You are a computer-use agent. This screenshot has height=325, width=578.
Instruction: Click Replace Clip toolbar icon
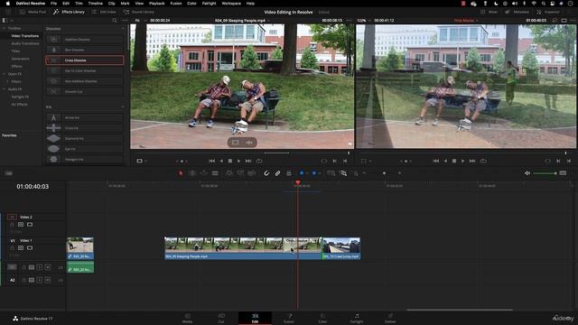point(252,173)
